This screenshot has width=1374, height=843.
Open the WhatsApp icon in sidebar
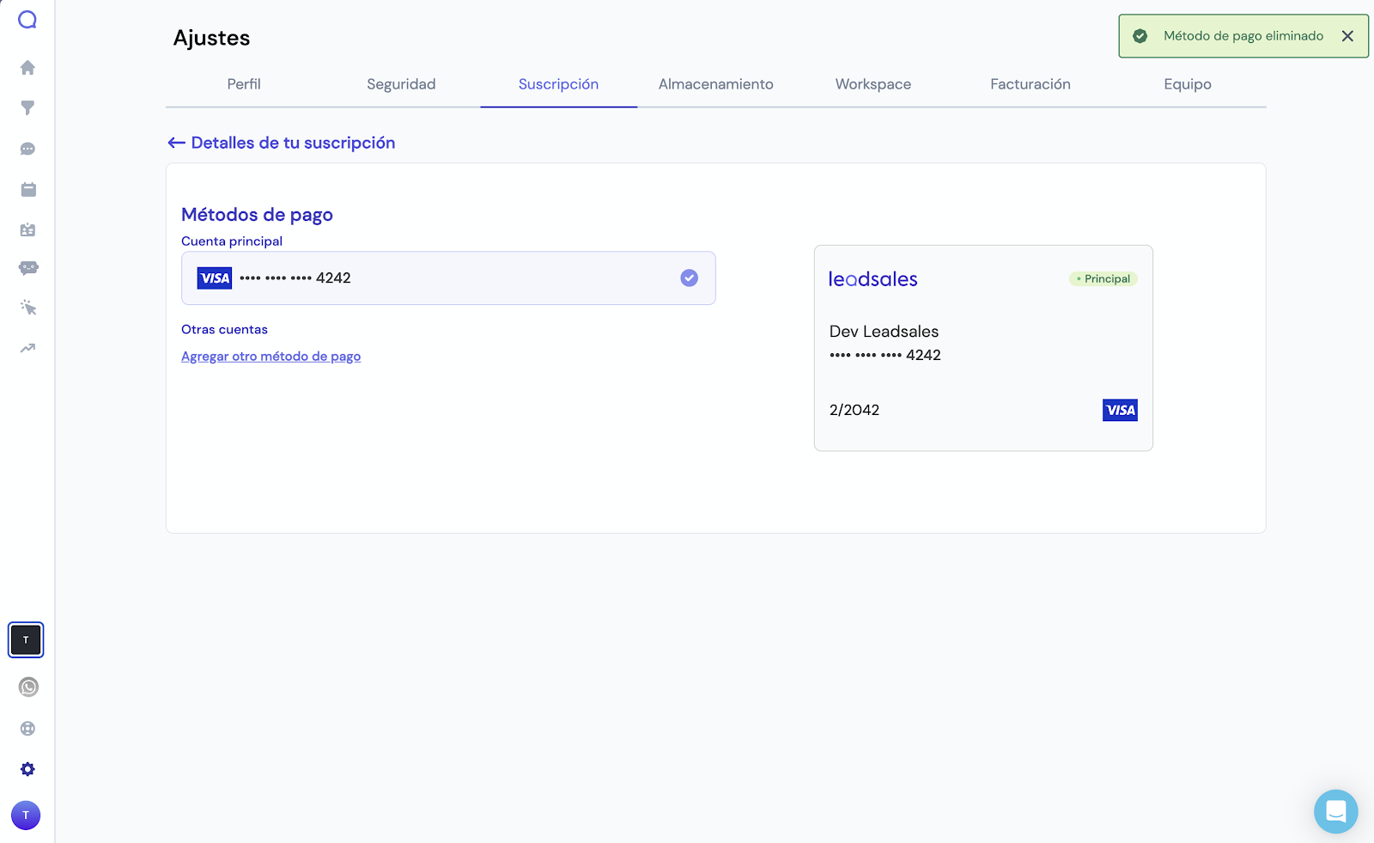28,687
